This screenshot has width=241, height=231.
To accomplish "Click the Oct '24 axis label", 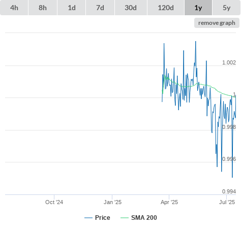I will tap(54, 202).
